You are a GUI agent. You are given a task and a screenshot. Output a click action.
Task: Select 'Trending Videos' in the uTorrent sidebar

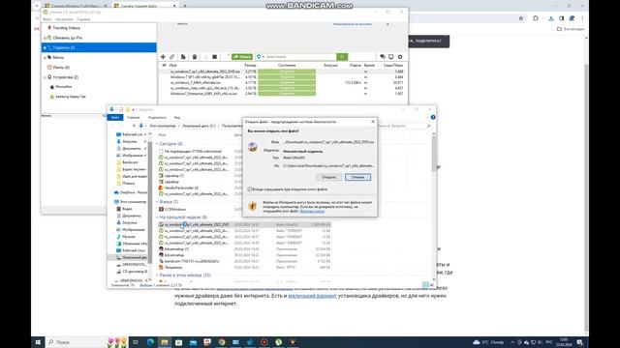click(x=66, y=28)
